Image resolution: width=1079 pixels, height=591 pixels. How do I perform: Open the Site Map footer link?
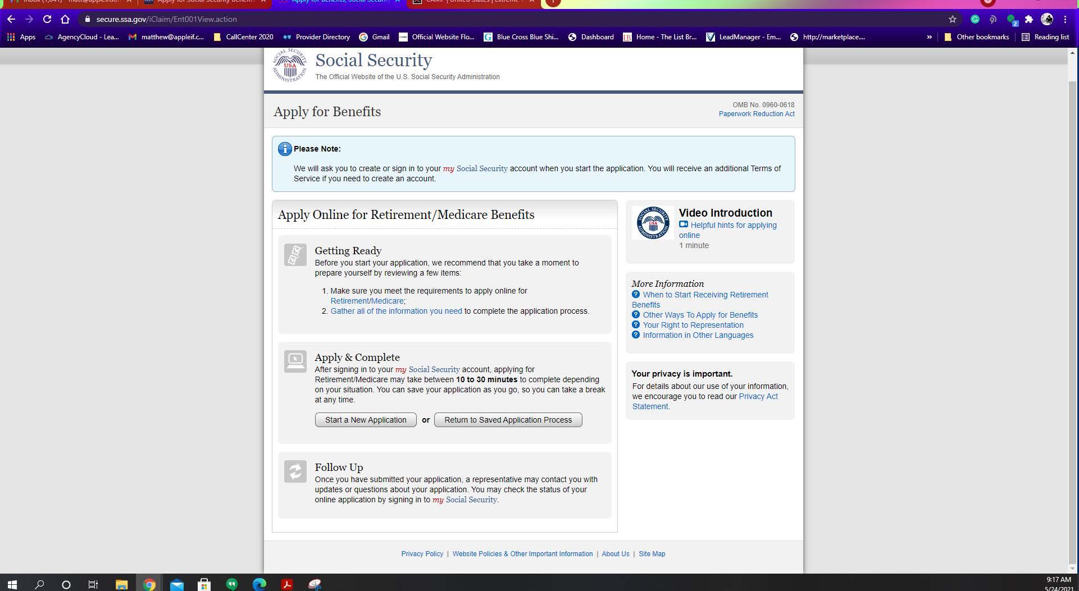pyautogui.click(x=652, y=554)
